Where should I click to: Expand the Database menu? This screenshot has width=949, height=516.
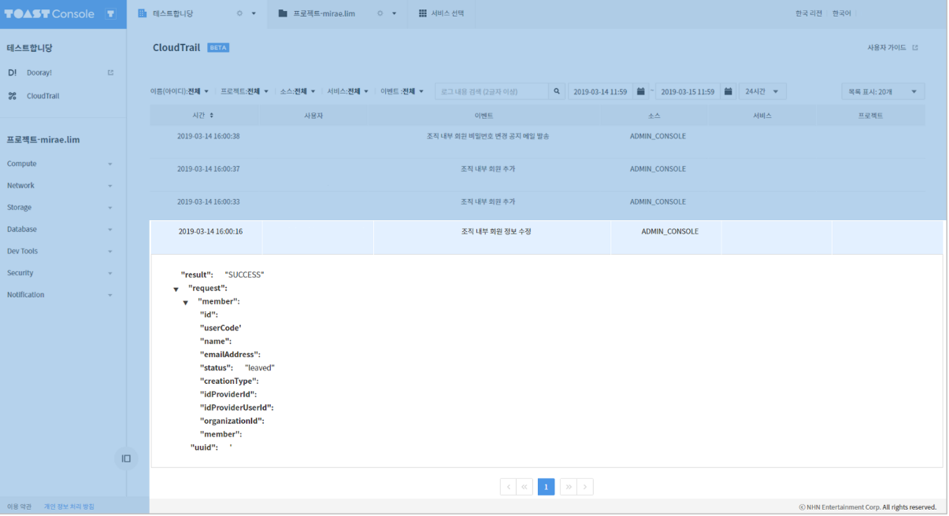(x=63, y=229)
